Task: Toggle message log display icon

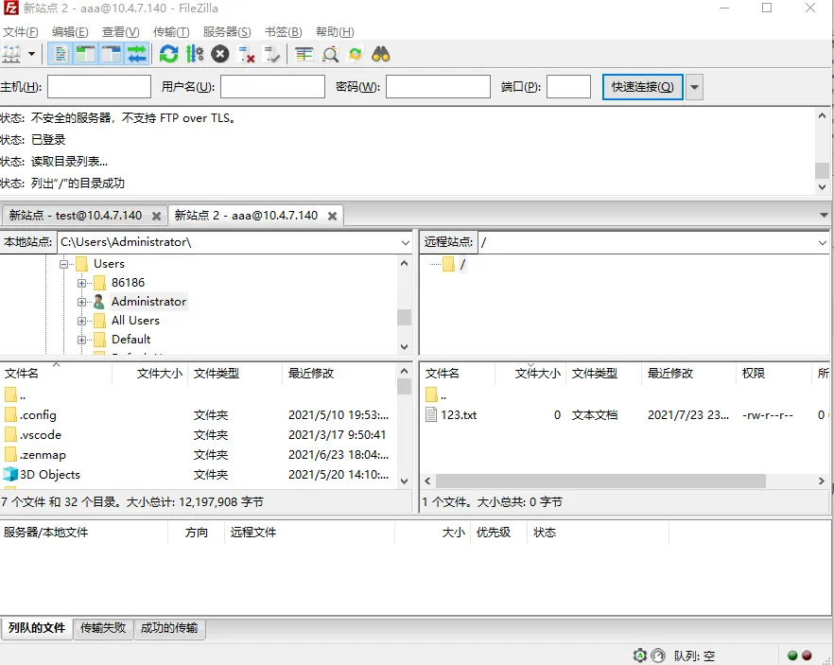Action: (61, 54)
